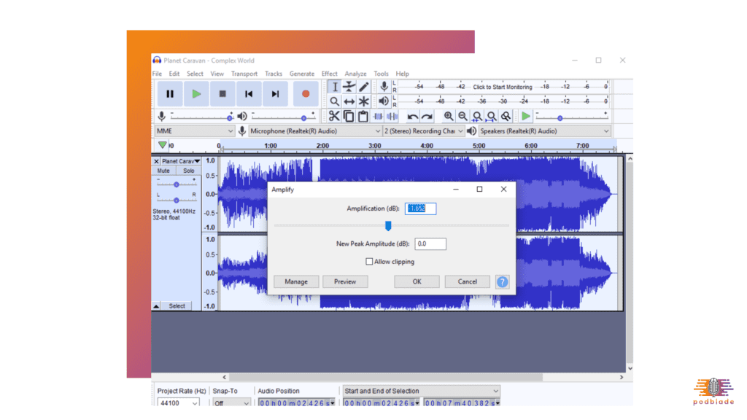Click the Amplification (dB) input field

click(x=420, y=209)
